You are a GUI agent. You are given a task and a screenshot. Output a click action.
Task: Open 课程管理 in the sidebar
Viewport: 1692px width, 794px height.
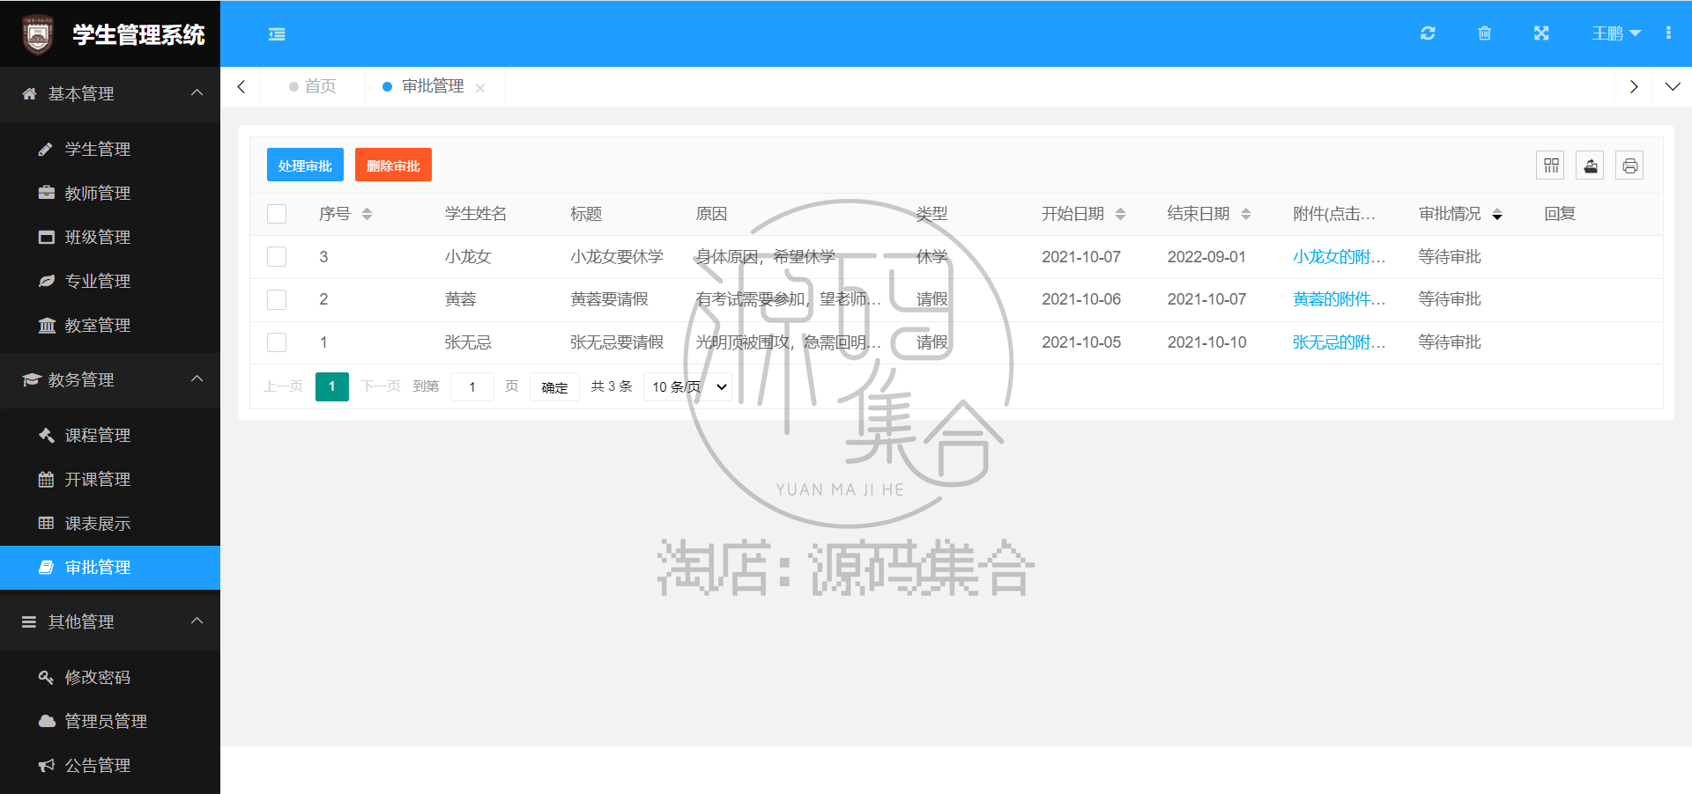(110, 435)
